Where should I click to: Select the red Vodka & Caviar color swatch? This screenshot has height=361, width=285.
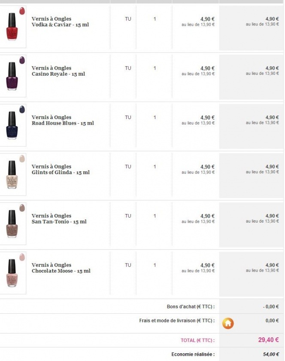coord(22,11)
